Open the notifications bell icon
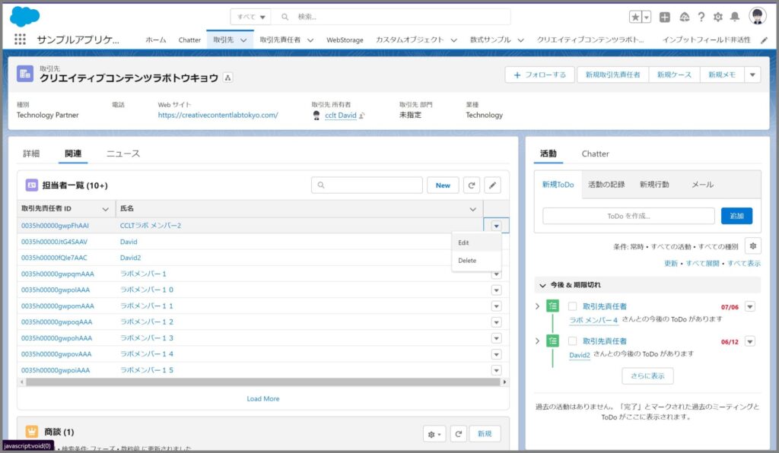The width and height of the screenshot is (779, 453). [734, 17]
